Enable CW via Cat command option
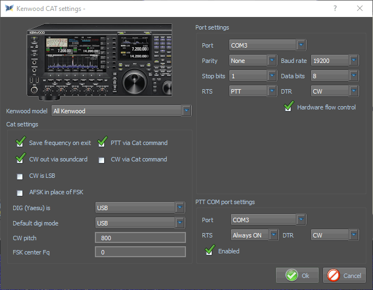This screenshot has width=373, height=290. pyautogui.click(x=101, y=160)
